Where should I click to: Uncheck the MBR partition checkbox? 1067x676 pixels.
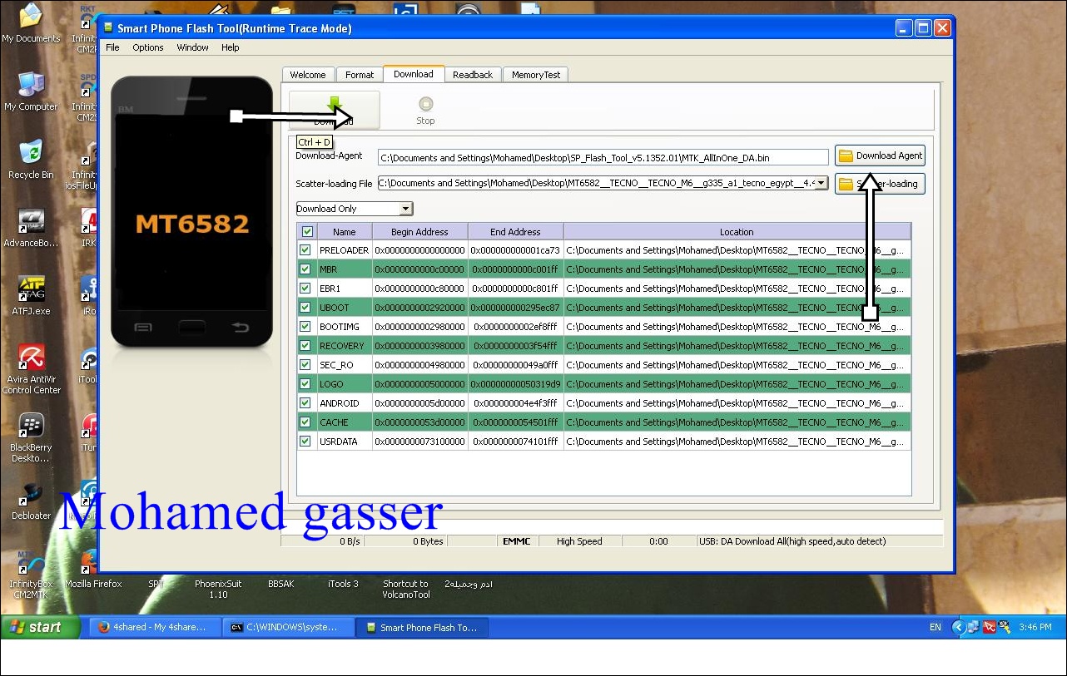point(305,269)
